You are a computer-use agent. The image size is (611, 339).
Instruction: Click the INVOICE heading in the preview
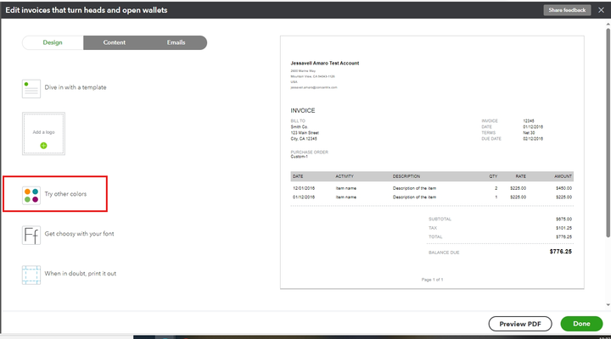click(303, 110)
